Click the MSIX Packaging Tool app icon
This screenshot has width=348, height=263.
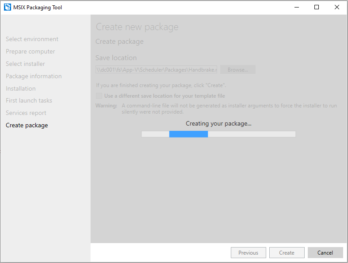(x=8, y=7)
